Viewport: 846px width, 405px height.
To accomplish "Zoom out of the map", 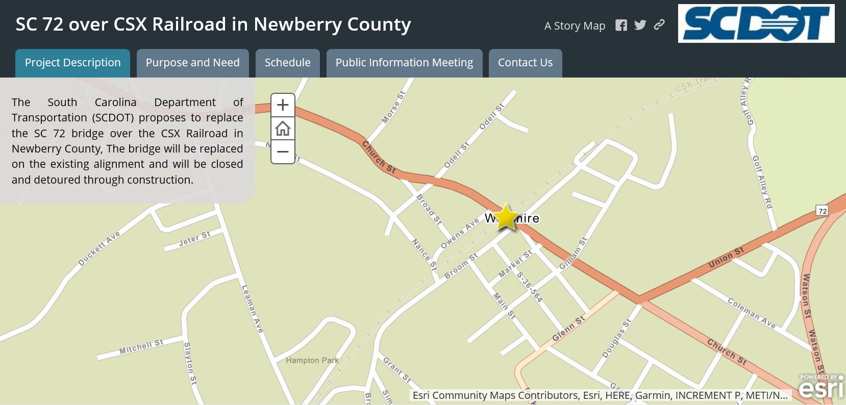I will [x=283, y=152].
